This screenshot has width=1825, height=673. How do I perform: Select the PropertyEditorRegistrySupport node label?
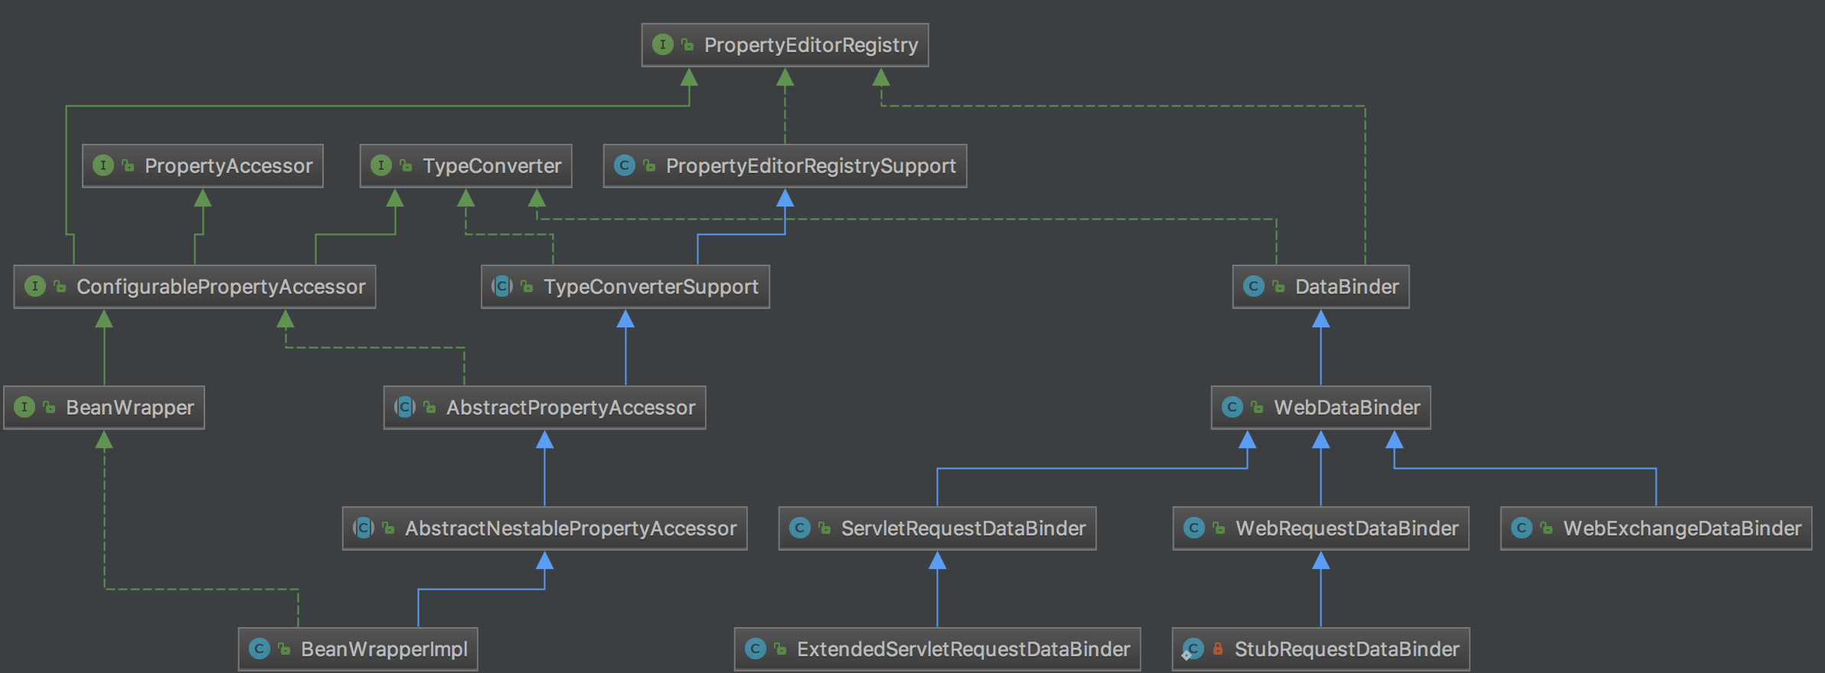pos(811,166)
